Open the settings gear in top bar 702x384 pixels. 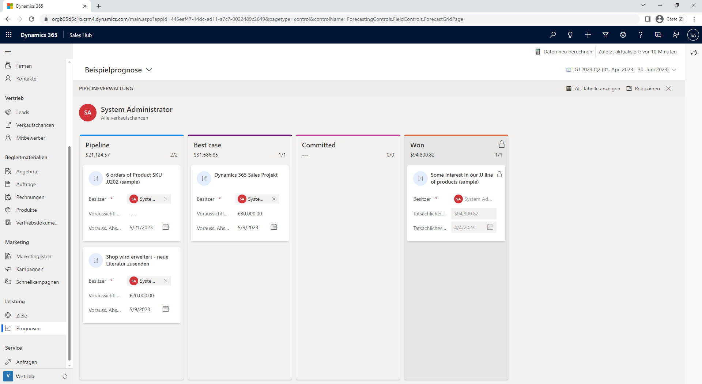coord(623,35)
